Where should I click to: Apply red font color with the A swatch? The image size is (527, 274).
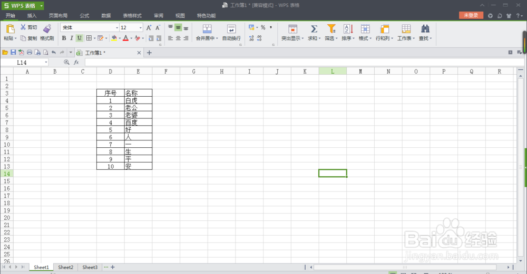[x=126, y=38]
